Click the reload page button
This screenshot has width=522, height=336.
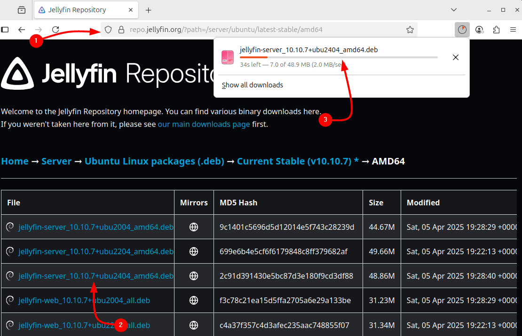(x=55, y=30)
